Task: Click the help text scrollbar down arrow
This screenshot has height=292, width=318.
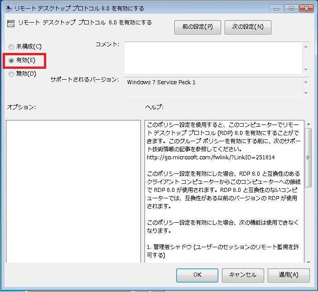Action: [308, 260]
